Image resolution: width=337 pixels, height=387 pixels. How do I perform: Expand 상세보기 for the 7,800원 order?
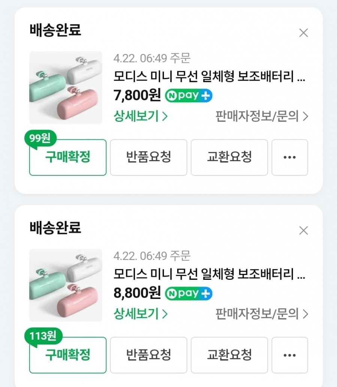(x=140, y=117)
